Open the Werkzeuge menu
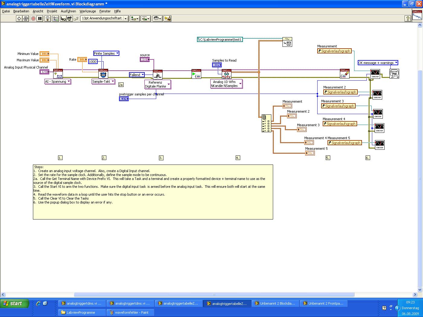Image resolution: width=423 pixels, height=317 pixels. (88, 11)
